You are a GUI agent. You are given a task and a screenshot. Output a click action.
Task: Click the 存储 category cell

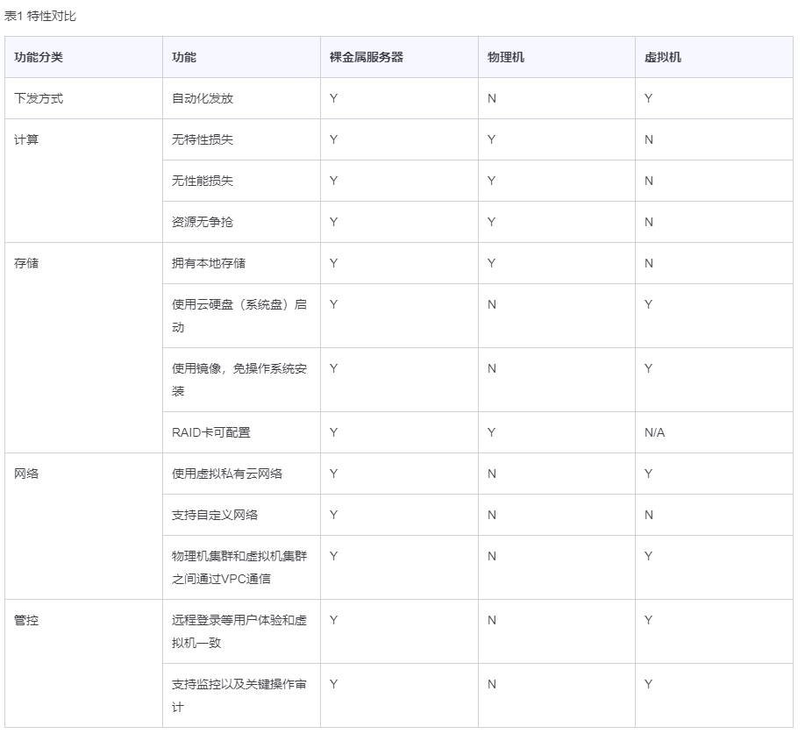[x=26, y=263]
